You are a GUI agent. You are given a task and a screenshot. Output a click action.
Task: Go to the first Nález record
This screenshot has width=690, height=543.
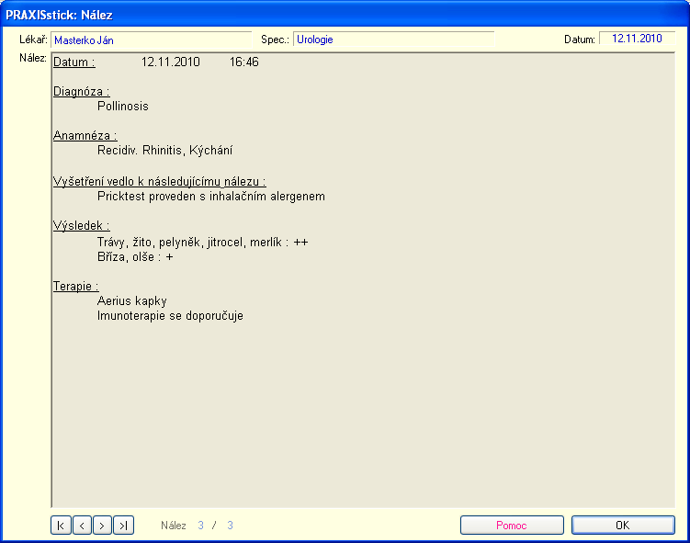pos(61,525)
